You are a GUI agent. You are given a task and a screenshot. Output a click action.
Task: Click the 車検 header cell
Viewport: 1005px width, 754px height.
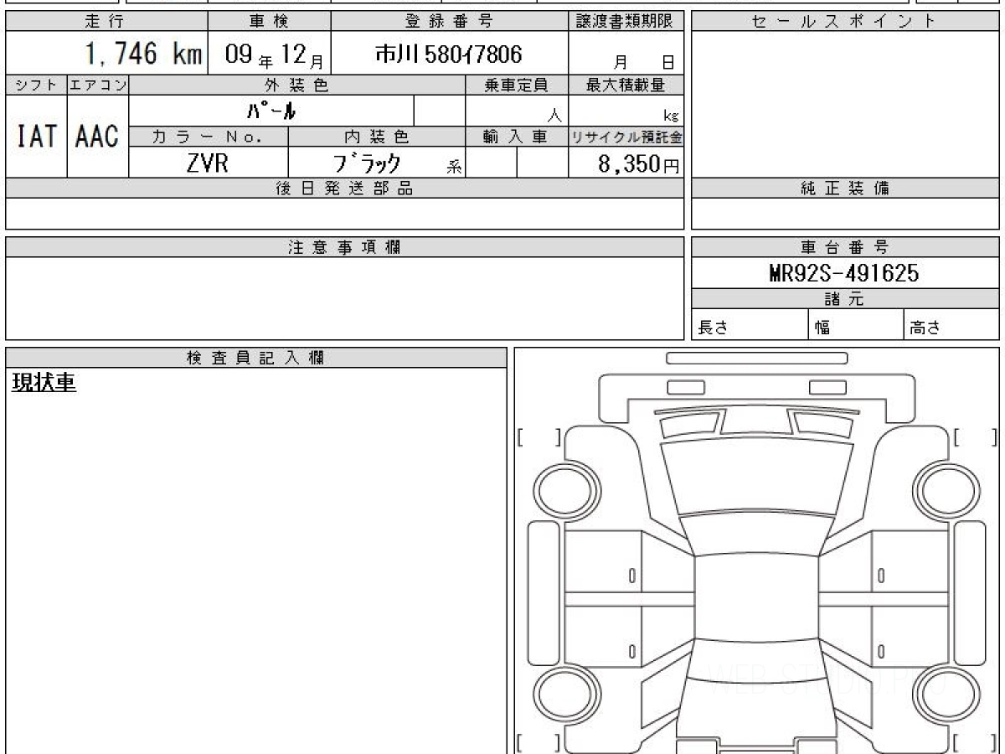269,22
